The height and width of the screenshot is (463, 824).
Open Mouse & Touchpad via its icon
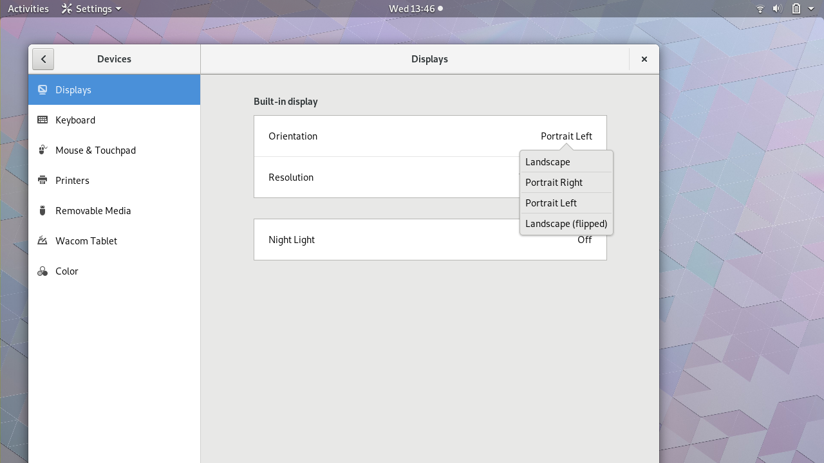[x=42, y=150]
